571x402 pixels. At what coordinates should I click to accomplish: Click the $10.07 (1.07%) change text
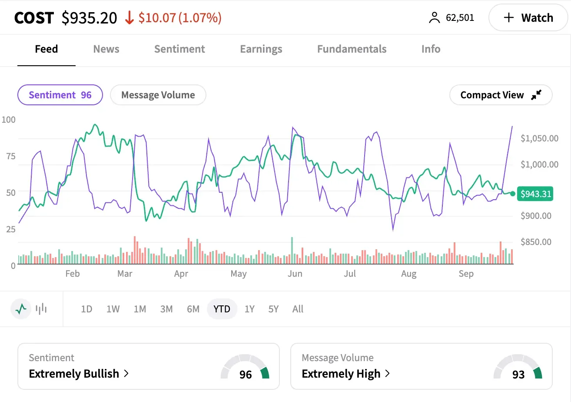[180, 18]
